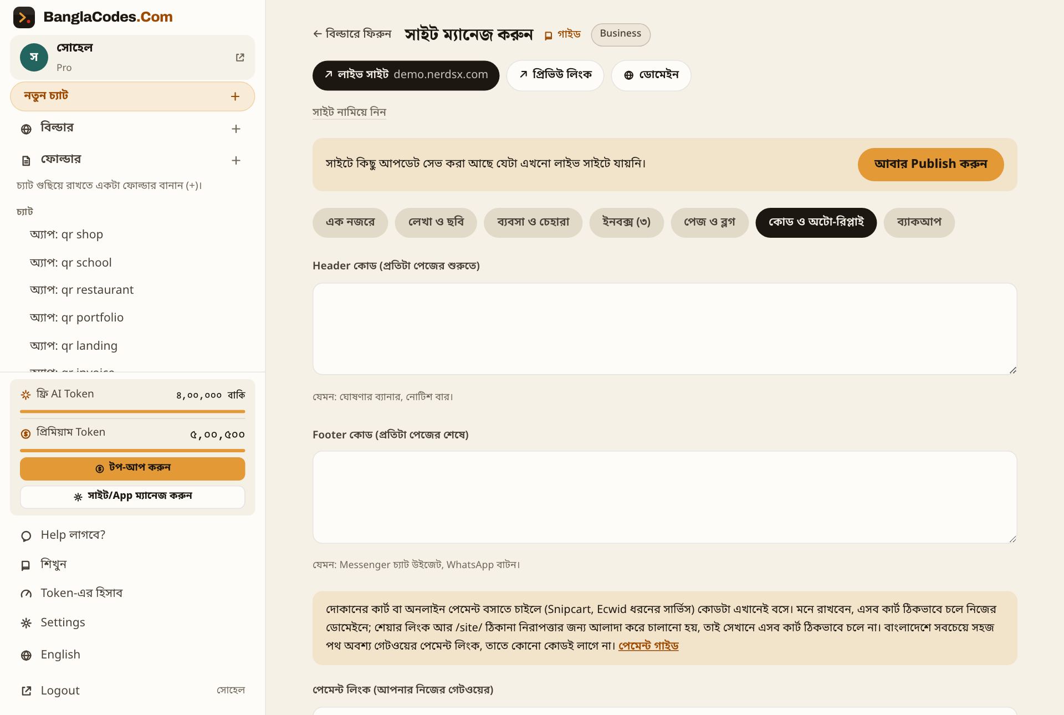This screenshot has height=715, width=1064.
Task: Open the ডোমেইন button
Action: (x=651, y=75)
